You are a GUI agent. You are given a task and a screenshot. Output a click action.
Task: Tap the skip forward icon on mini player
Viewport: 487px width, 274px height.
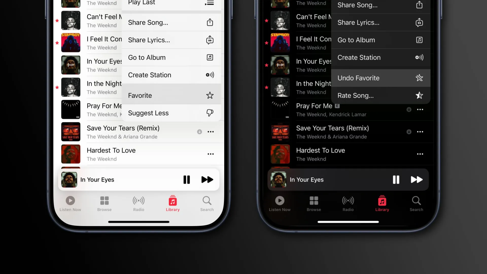[x=207, y=180]
